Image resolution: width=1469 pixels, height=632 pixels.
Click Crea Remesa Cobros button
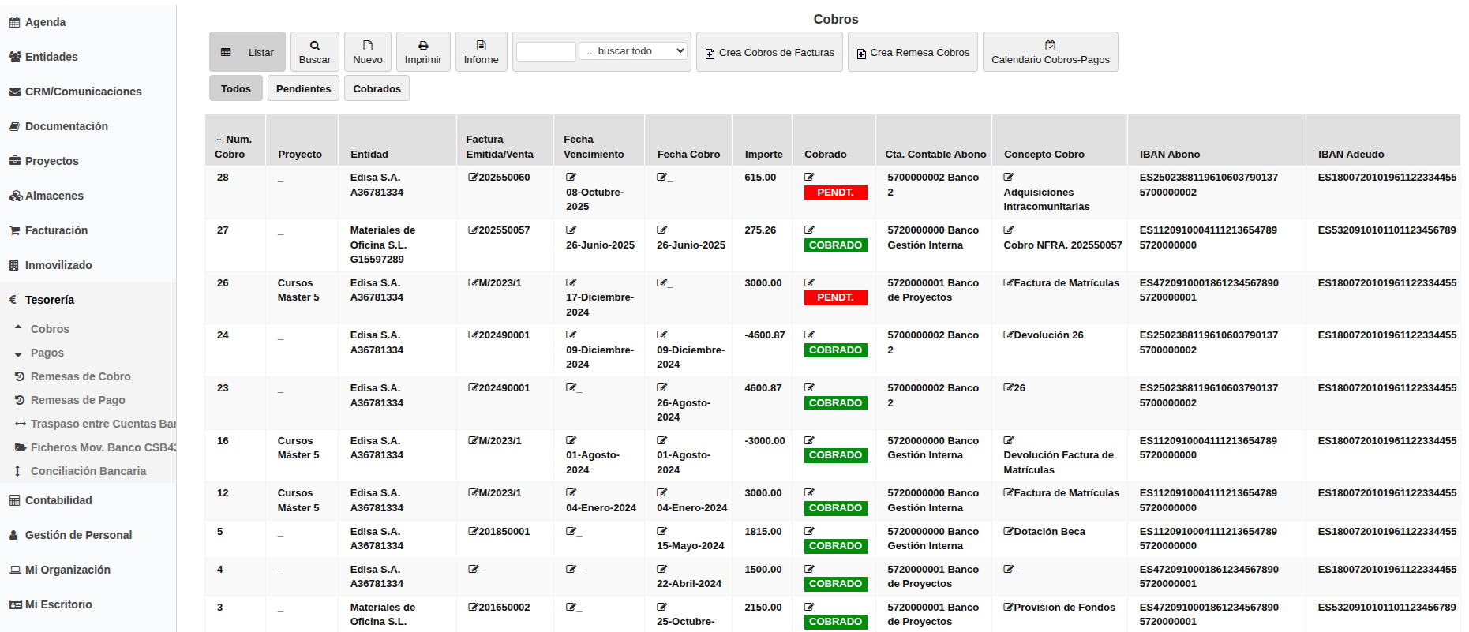coord(913,53)
